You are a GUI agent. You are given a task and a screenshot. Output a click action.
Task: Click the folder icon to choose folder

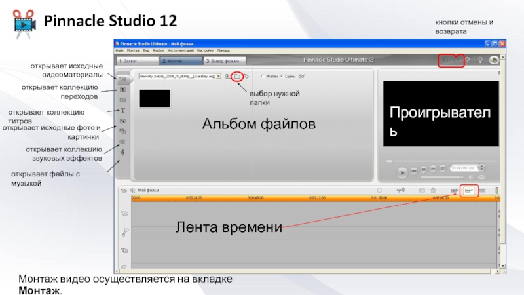[237, 76]
